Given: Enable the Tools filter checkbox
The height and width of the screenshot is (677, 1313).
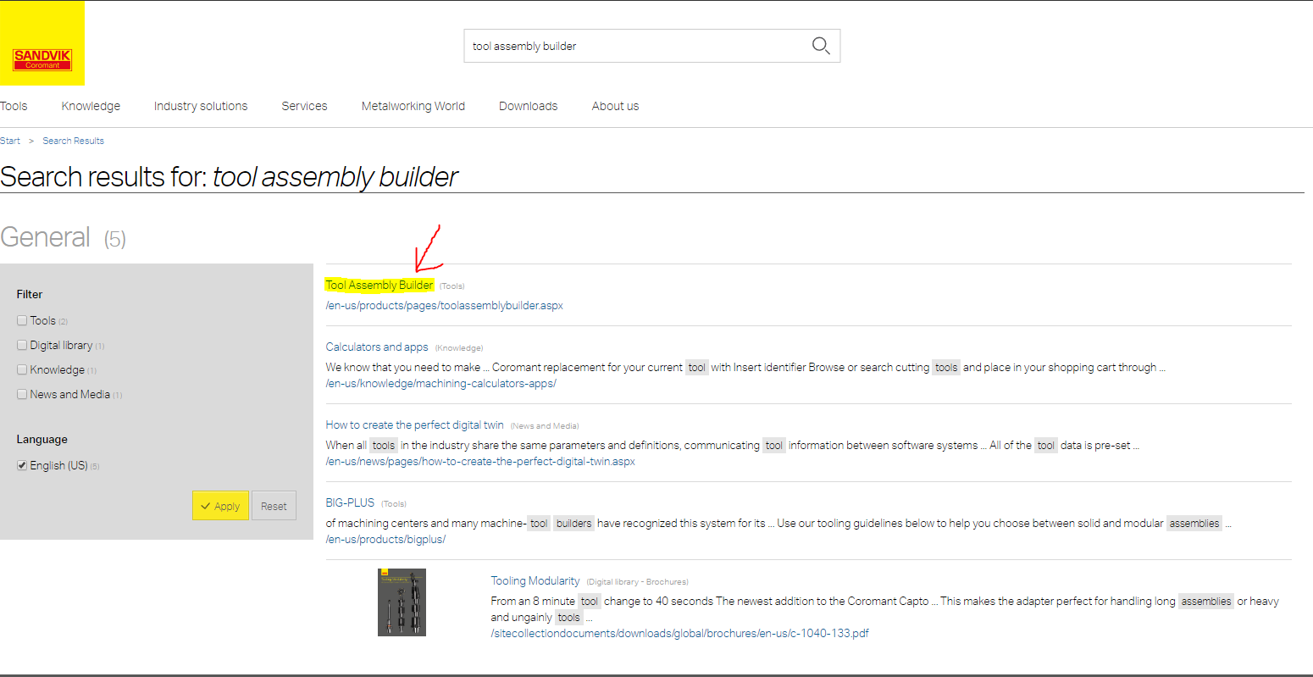Looking at the screenshot, I should pyautogui.click(x=22, y=320).
